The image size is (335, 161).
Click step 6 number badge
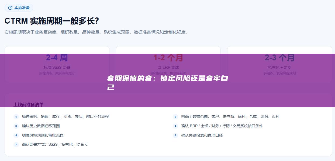coord(175,135)
